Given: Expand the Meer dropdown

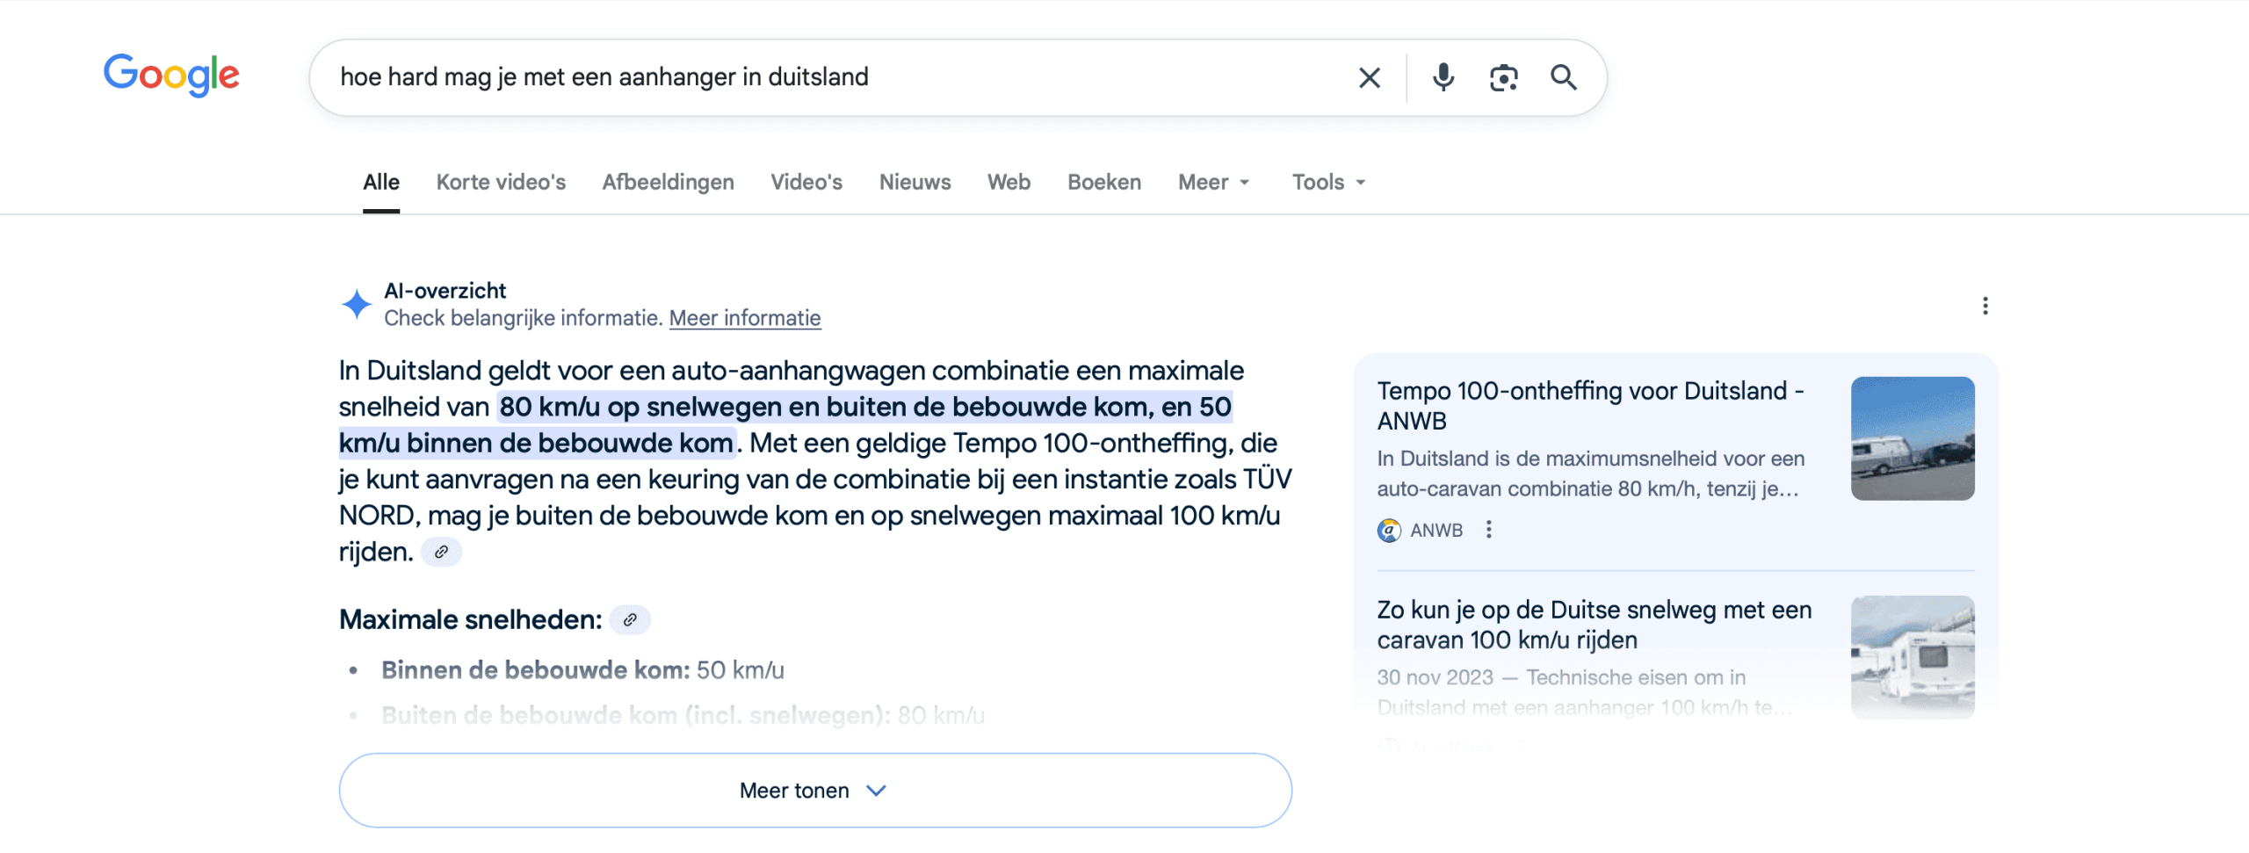Looking at the screenshot, I should 1214,182.
